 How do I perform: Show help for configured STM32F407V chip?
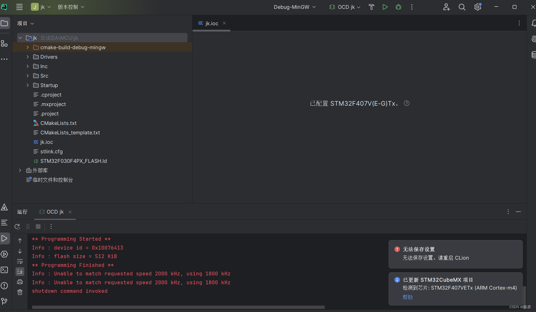tap(407, 103)
